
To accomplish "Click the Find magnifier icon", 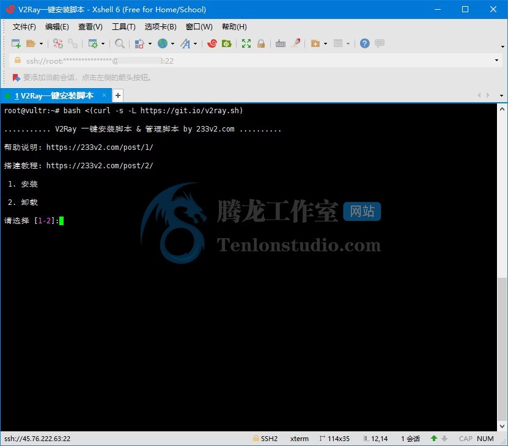I will [120, 43].
